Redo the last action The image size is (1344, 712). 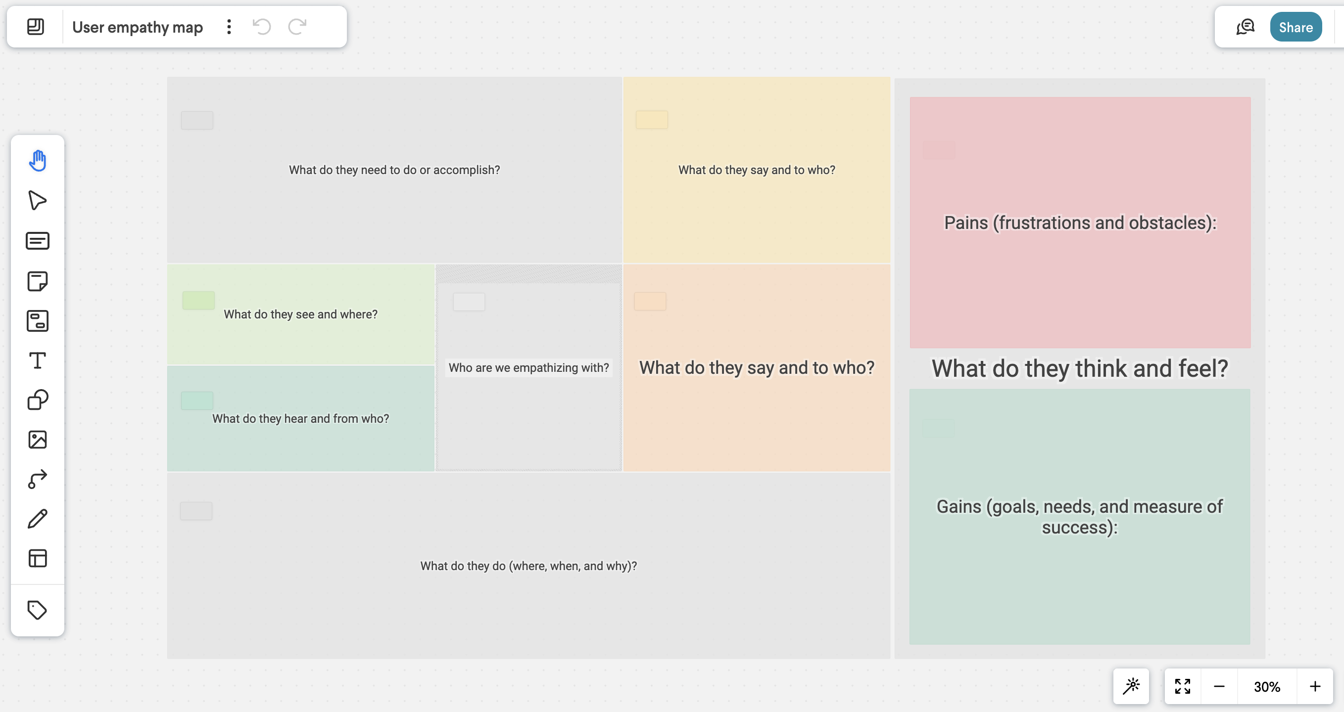[x=297, y=27]
